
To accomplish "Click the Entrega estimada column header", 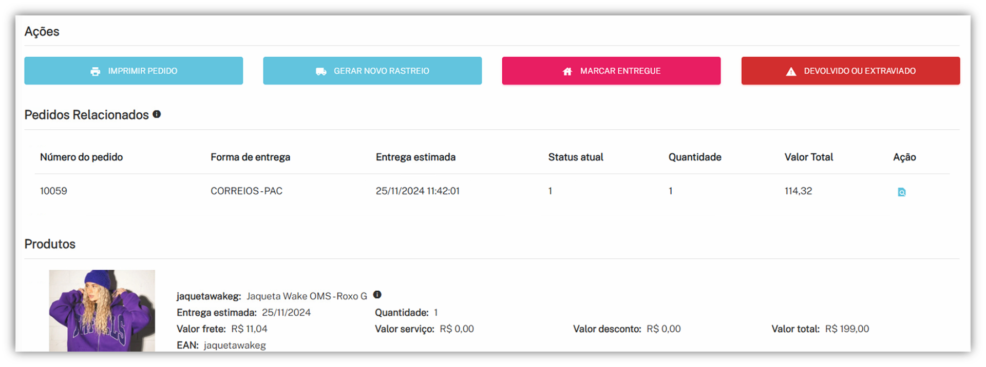I will (415, 157).
